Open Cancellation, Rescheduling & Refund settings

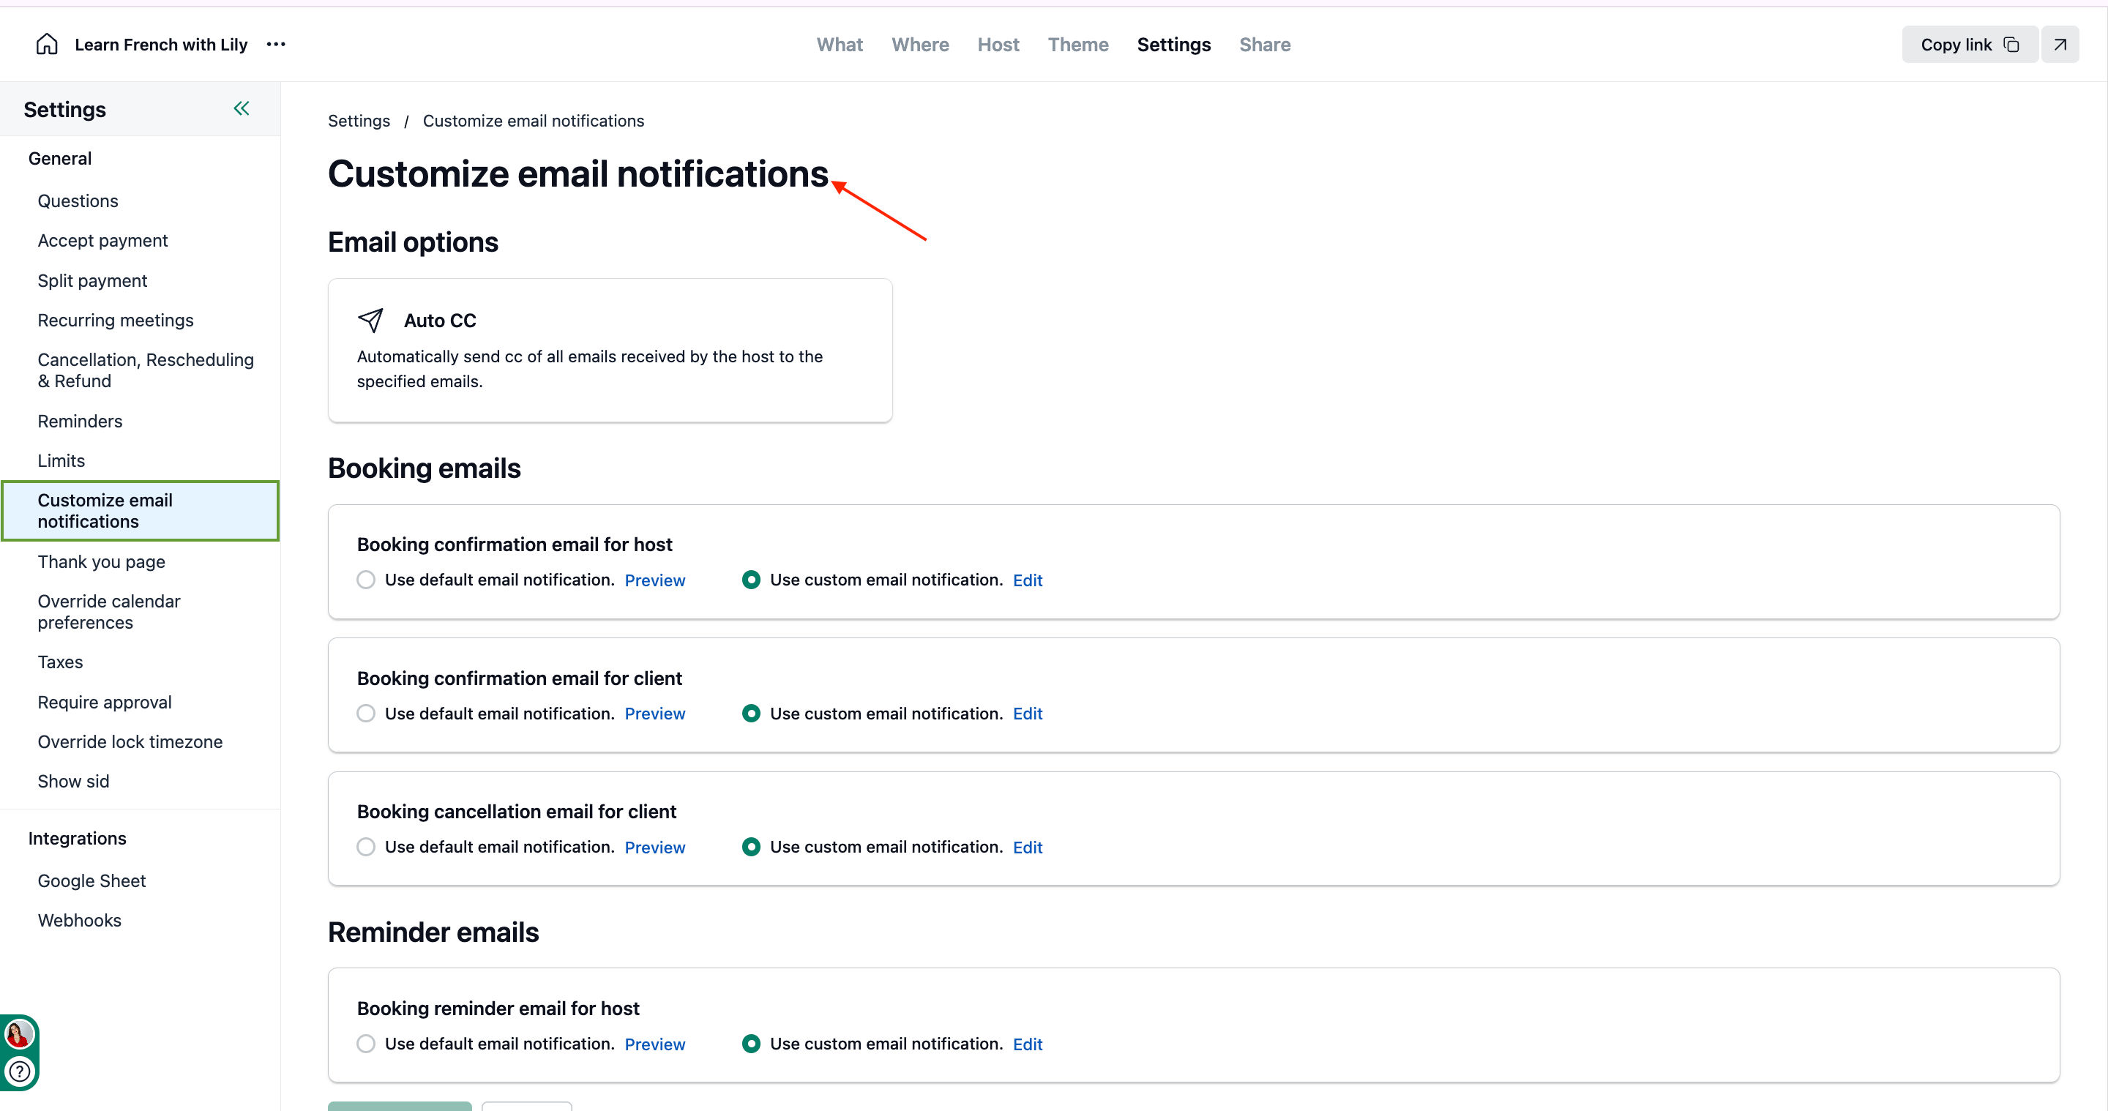(x=146, y=370)
